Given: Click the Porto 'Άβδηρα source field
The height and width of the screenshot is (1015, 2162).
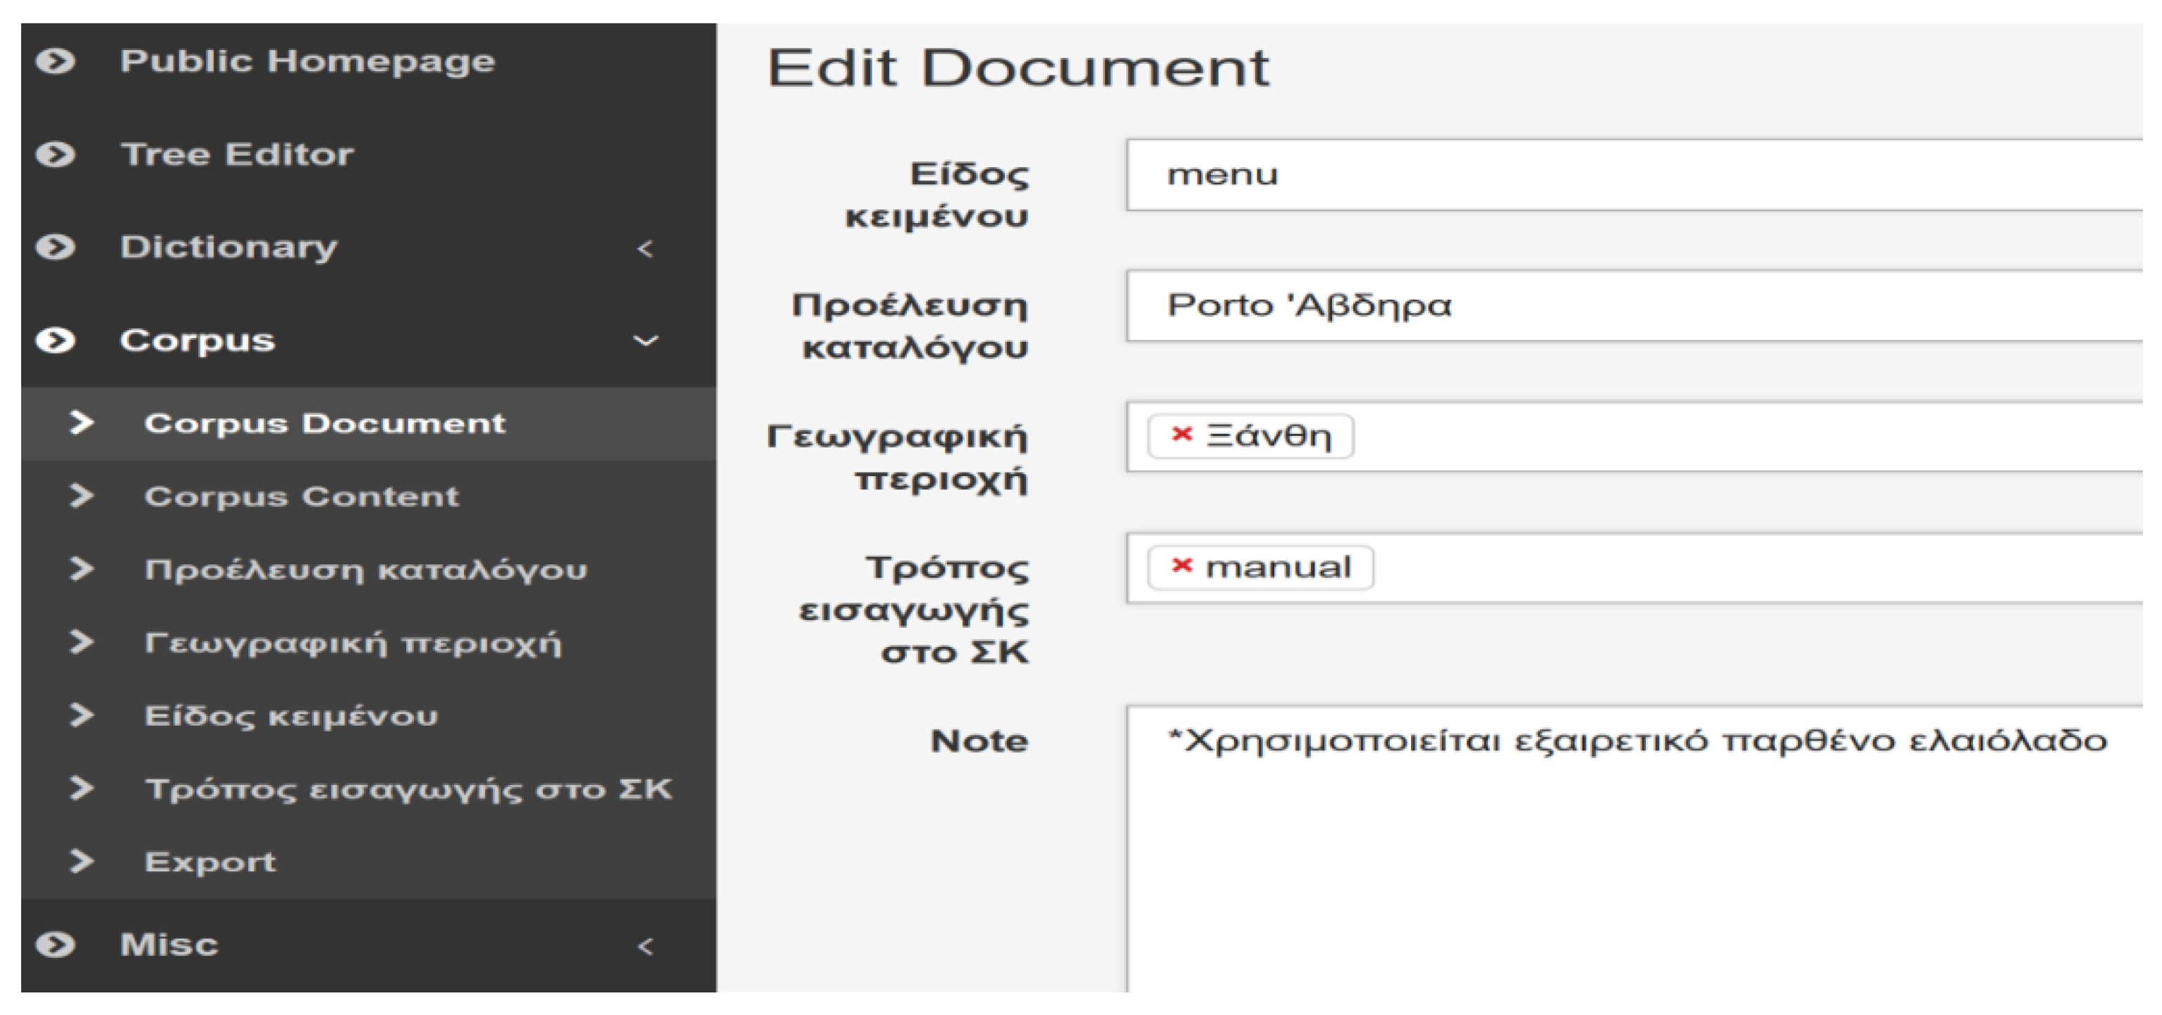Looking at the screenshot, I should tap(1637, 305).
